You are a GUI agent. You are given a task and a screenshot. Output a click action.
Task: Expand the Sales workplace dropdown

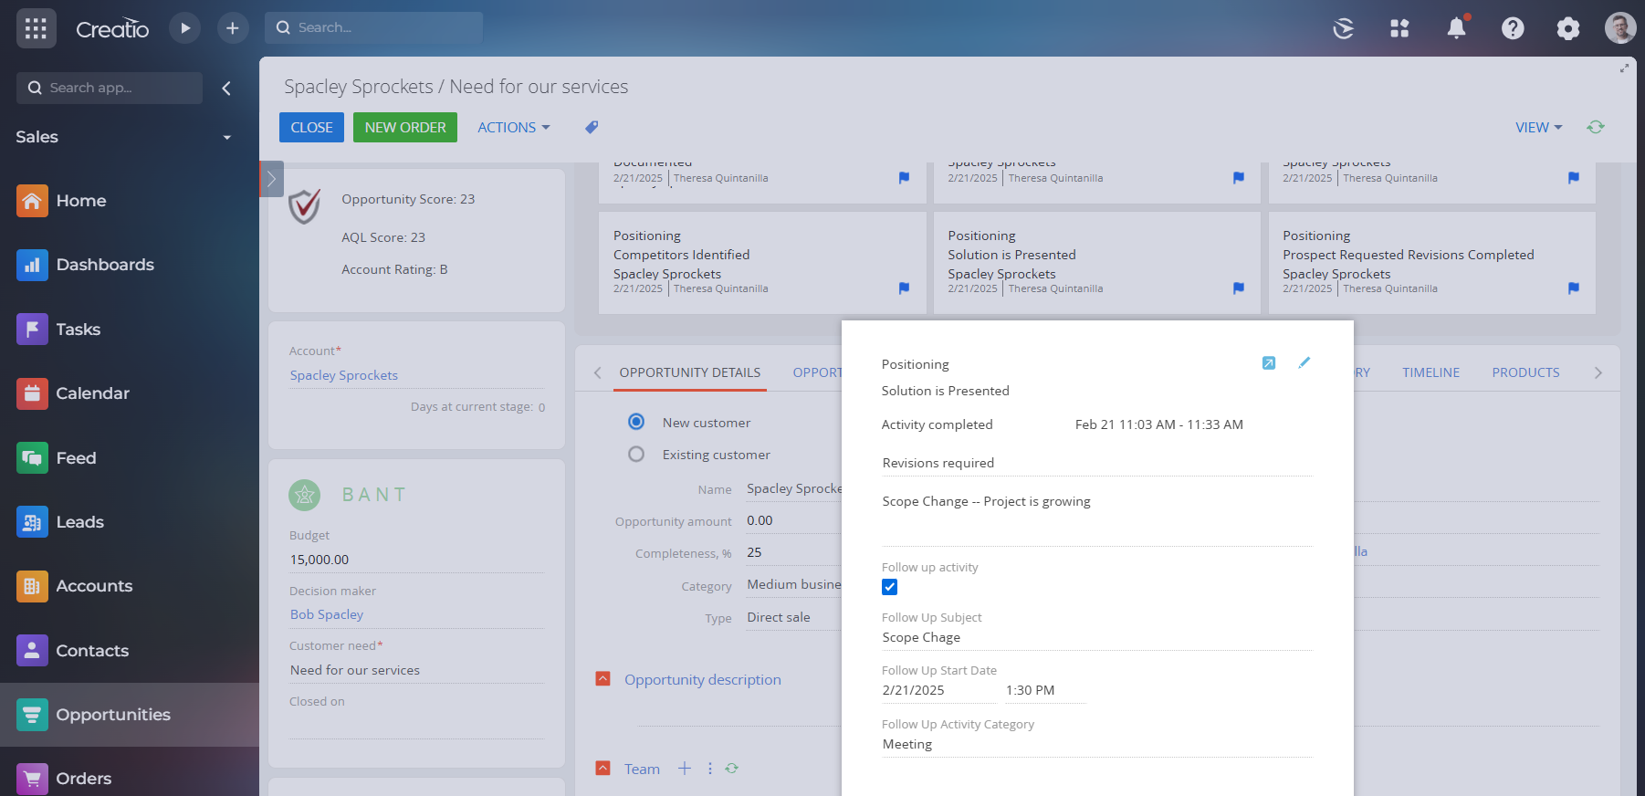tap(226, 137)
